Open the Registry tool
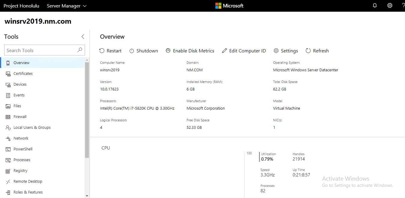405x198 pixels. [20, 170]
